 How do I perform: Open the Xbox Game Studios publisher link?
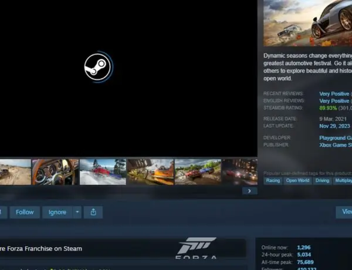[336, 145]
